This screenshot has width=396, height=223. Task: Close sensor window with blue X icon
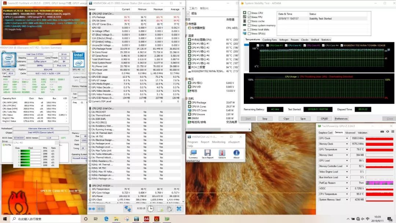click(179, 209)
